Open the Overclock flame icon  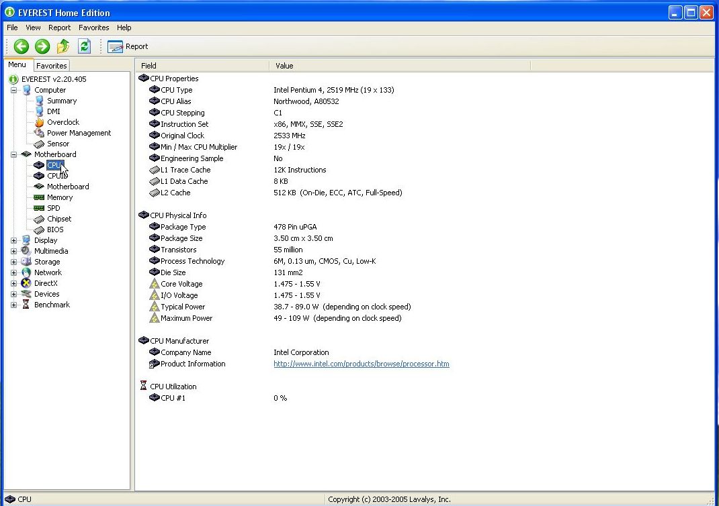coord(40,122)
